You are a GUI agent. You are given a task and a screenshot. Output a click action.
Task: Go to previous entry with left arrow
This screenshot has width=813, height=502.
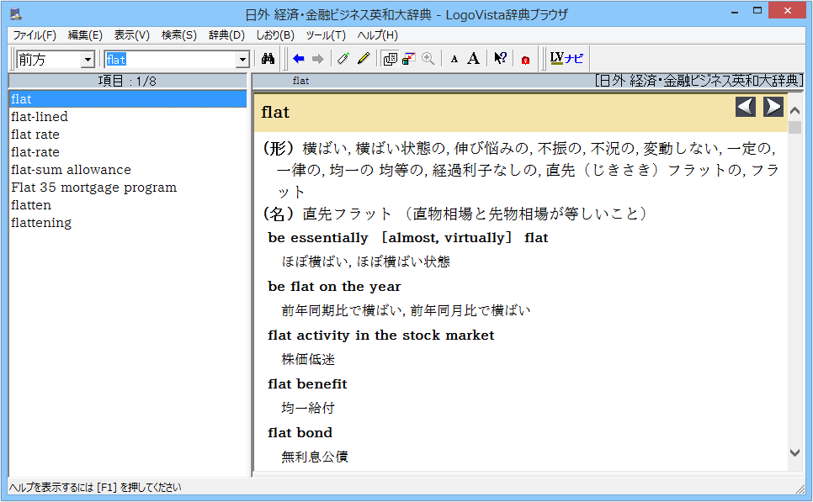(745, 107)
